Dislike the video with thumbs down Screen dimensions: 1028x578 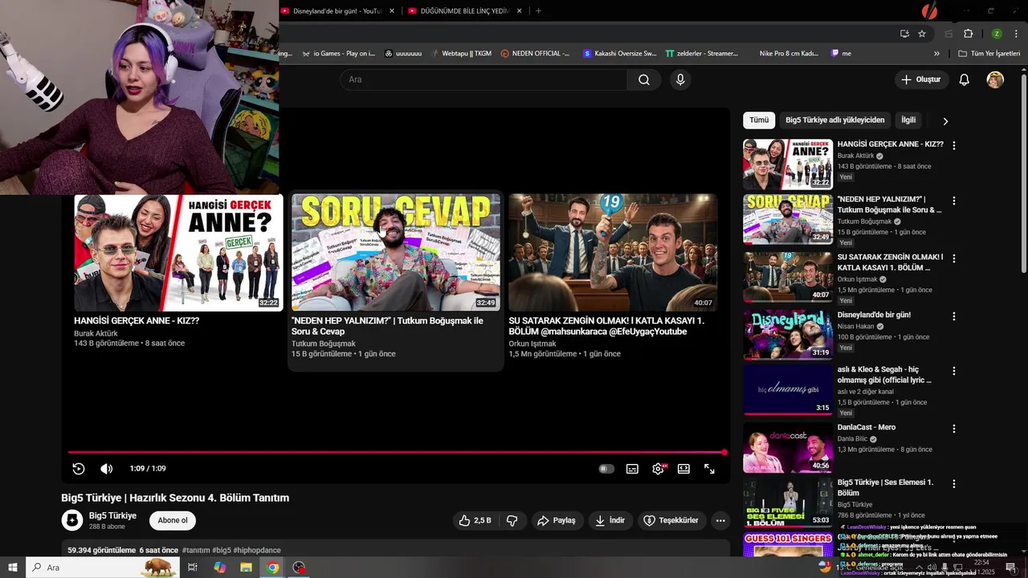pyautogui.click(x=512, y=520)
